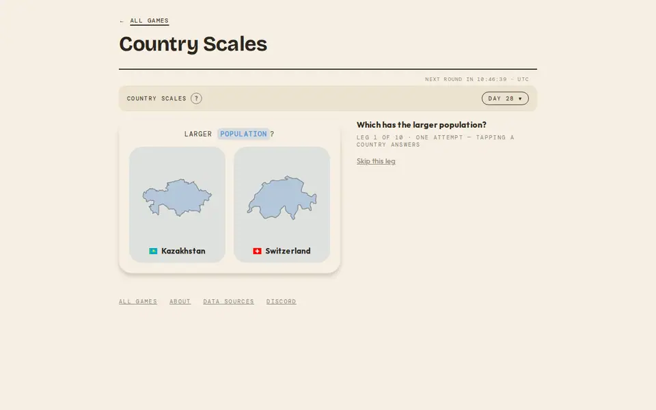Click the back arrow beside All Games
The image size is (656, 410).
(x=122, y=21)
